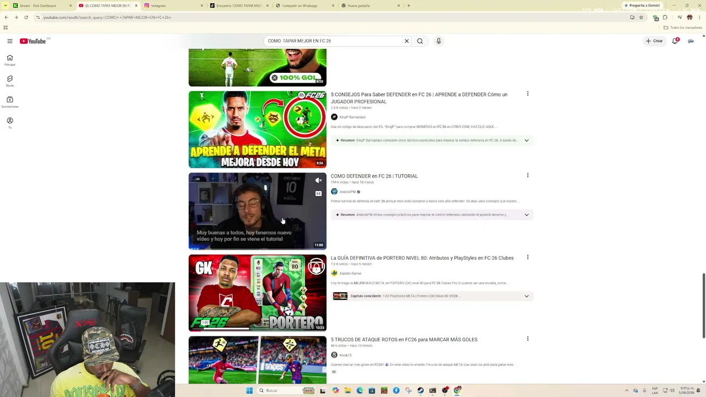Open the browser extensions puzzle icon
This screenshot has width=706, height=397.
tap(665, 17)
